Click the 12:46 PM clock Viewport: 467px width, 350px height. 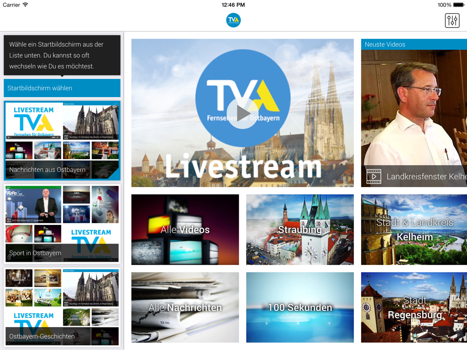click(233, 5)
